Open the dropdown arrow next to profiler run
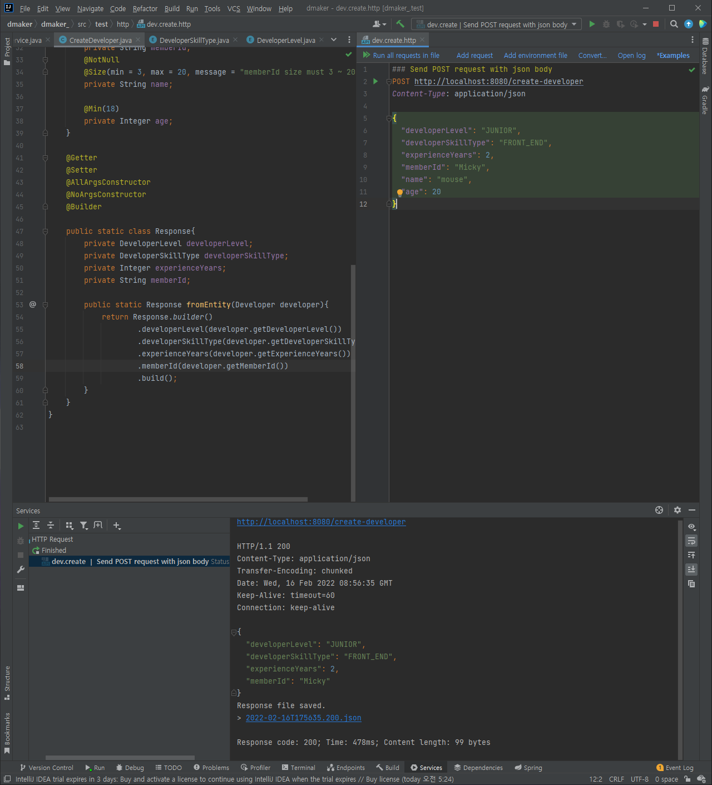The height and width of the screenshot is (785, 712). 645,24
